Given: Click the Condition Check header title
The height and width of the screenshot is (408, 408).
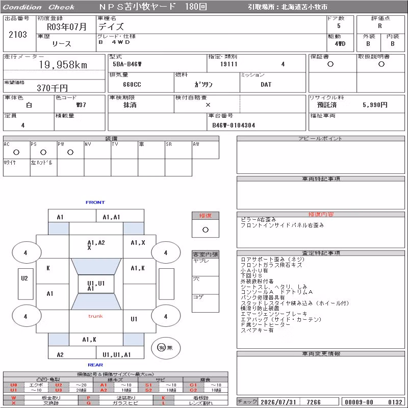Looking at the screenshot, I should [39, 7].
